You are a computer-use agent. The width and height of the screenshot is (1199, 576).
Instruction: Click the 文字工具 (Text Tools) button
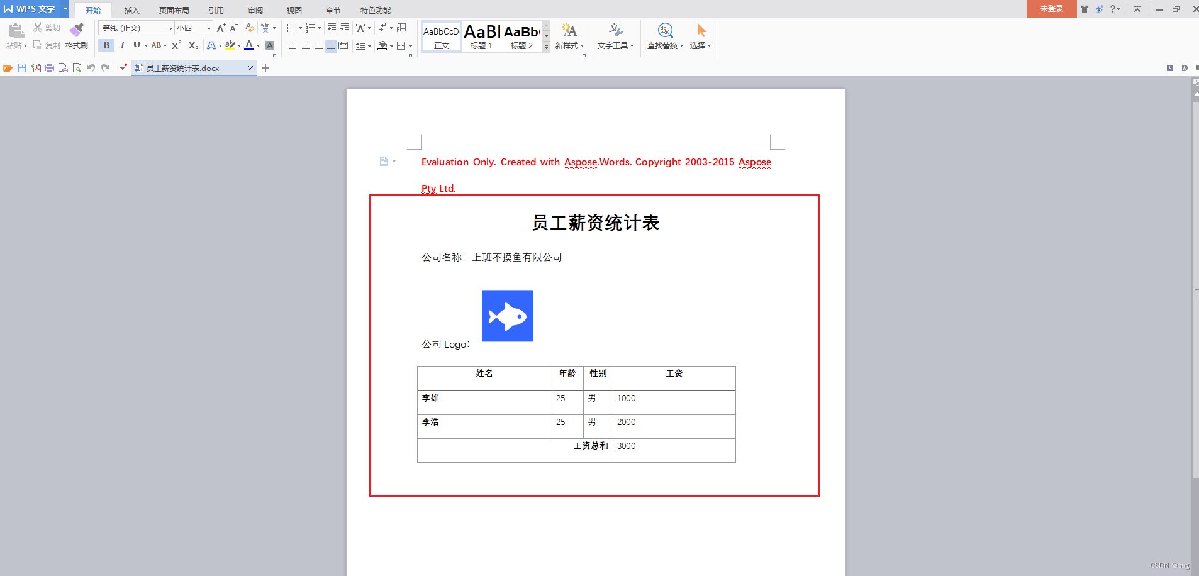pos(616,36)
